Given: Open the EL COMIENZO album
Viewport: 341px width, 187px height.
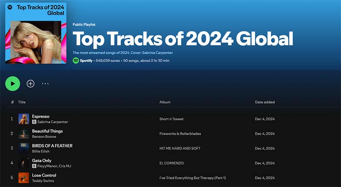Looking at the screenshot, I should point(172,163).
